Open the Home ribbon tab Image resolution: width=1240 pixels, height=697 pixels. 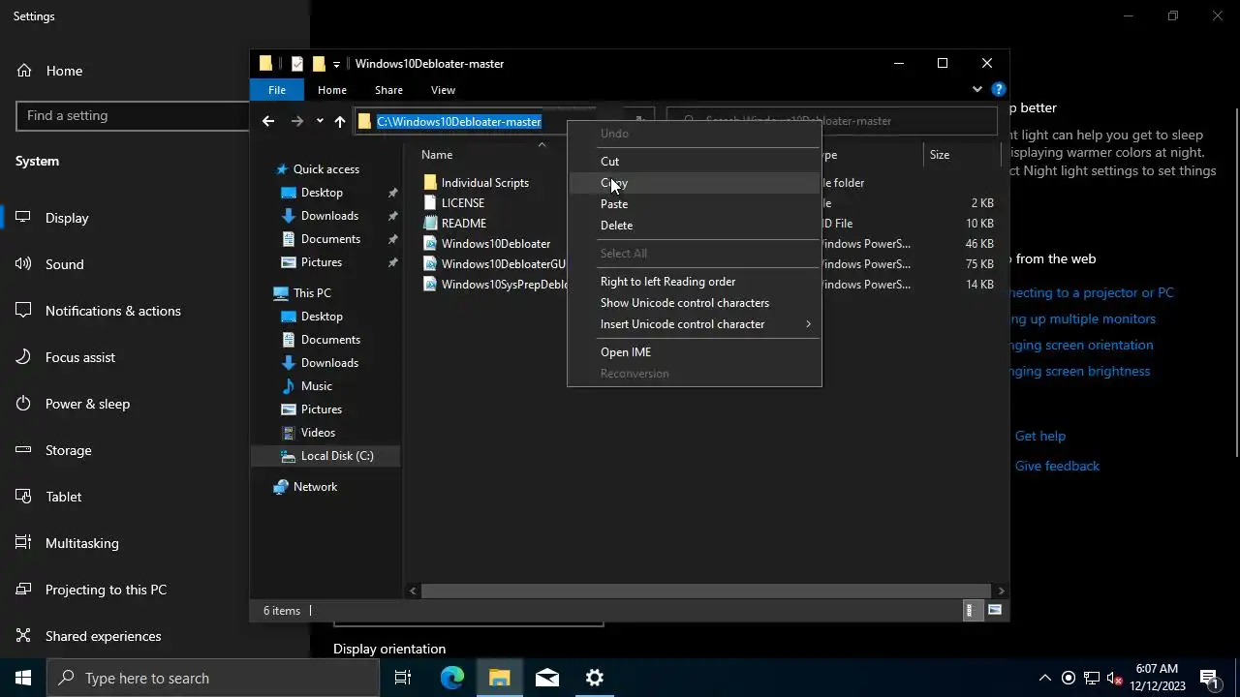[x=332, y=90]
